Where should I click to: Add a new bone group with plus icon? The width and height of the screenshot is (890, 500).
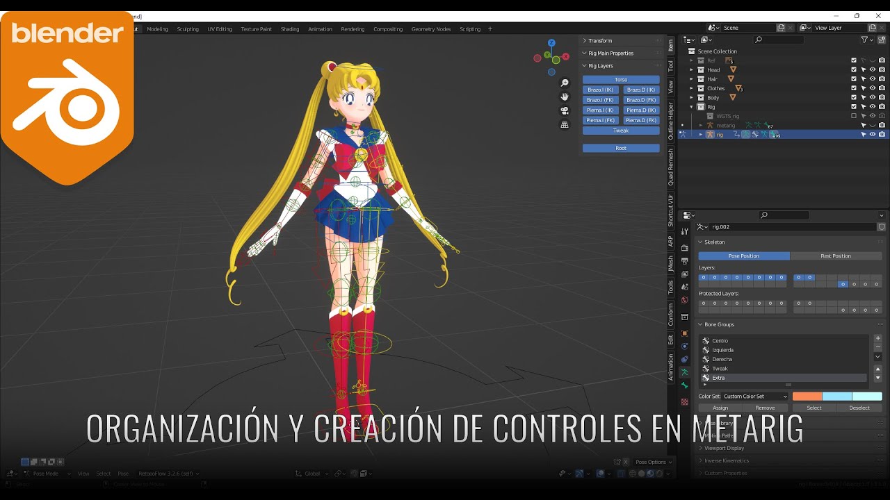(877, 338)
